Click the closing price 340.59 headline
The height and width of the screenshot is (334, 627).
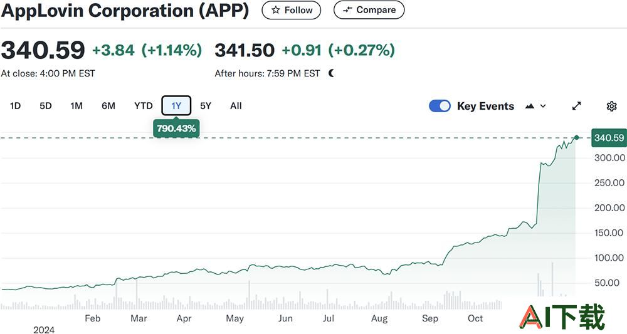click(x=43, y=50)
